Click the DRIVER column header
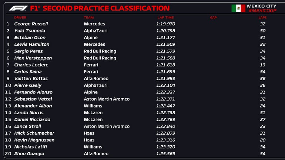 coord(20,17)
